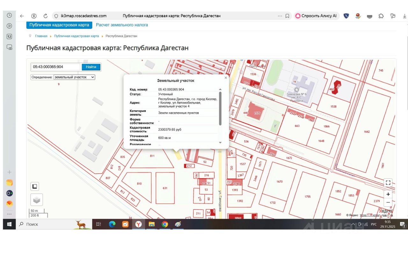Switch keyboard language РУС indicator
Image resolution: width=408 pixels, height=263 pixels.
374,224
